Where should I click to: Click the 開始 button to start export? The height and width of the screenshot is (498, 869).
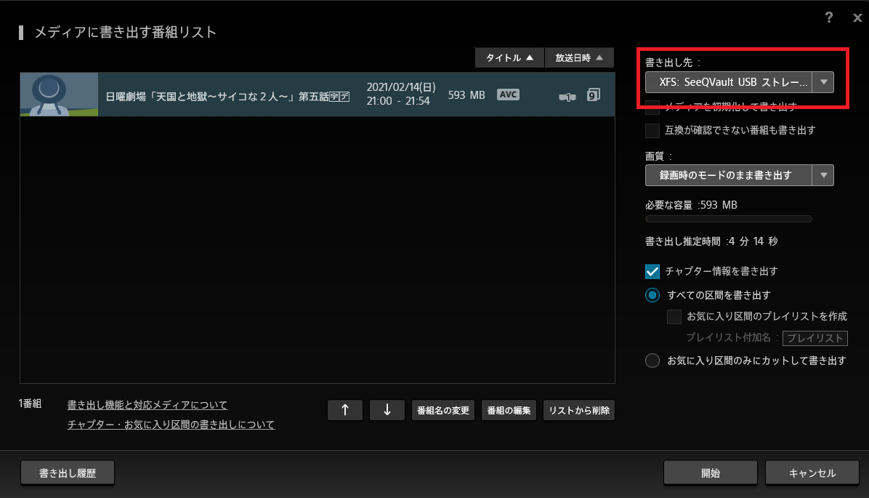(x=710, y=473)
